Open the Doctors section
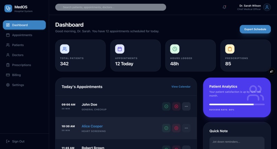 (x=24, y=55)
